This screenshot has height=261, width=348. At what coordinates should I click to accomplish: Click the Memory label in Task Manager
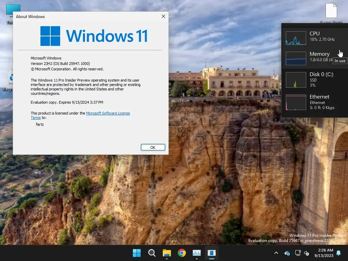319,54
